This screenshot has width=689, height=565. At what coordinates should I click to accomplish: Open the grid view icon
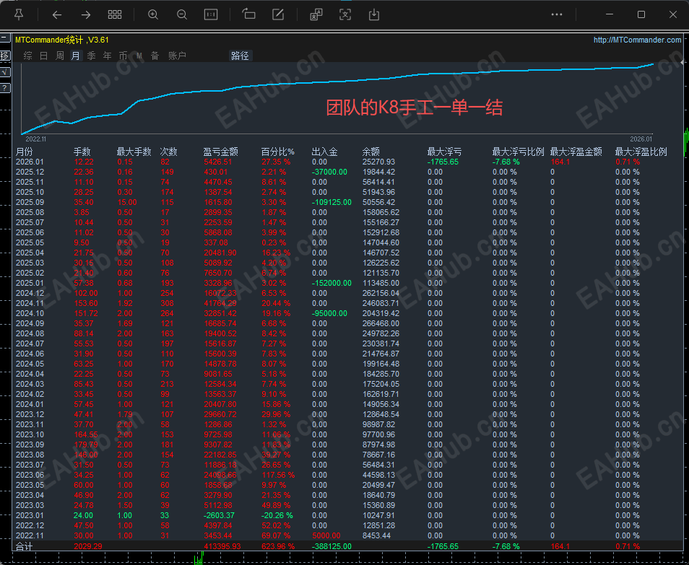(114, 14)
